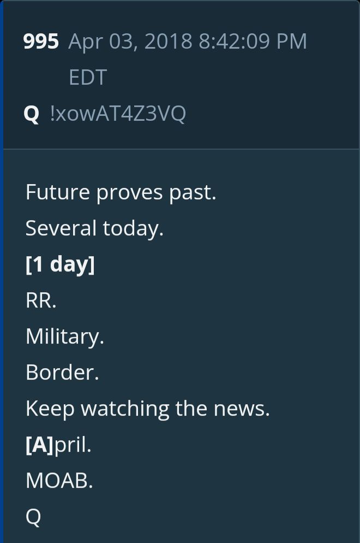Select the bold '[1 day]' text
Viewport: 360px width, 543px height.
[60, 264]
